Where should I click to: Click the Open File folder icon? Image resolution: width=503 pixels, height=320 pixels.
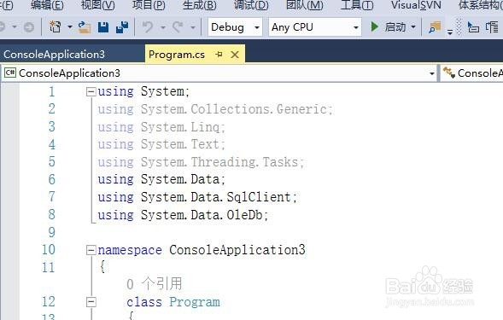(x=84, y=27)
